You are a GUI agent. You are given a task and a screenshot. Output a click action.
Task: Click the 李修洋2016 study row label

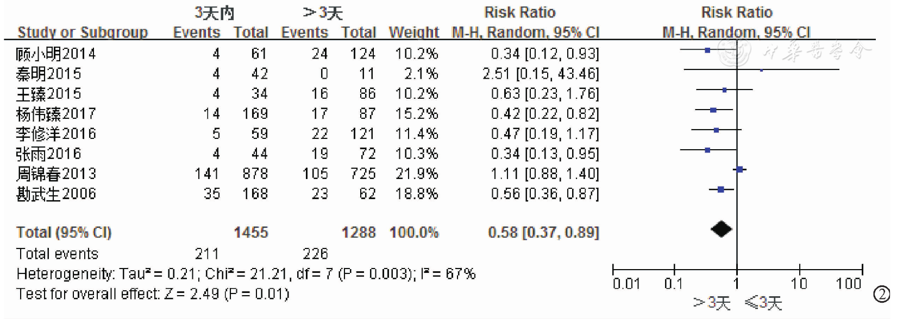(56, 133)
